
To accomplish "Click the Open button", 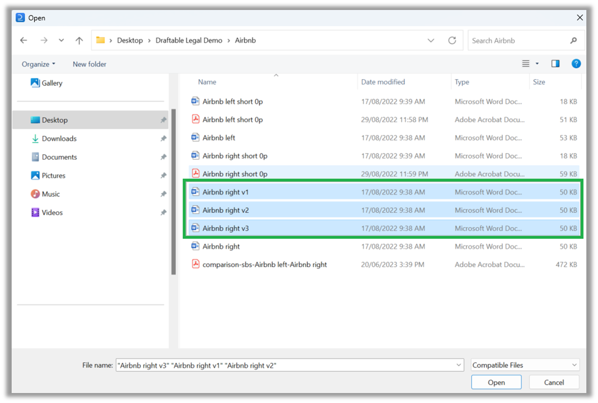I will [x=496, y=382].
